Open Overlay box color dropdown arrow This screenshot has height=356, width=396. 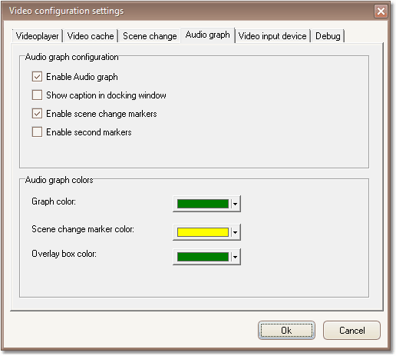click(236, 257)
